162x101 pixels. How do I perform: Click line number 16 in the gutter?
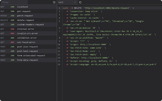click(x=59, y=64)
